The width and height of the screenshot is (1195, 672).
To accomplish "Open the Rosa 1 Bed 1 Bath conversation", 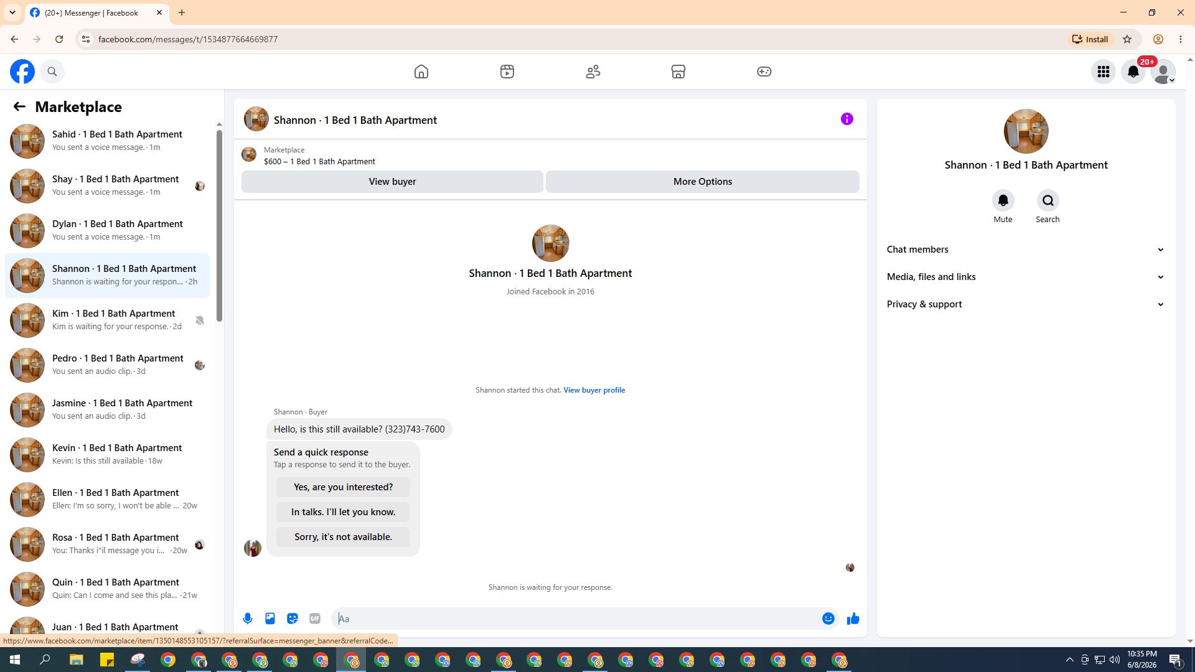I will (x=107, y=544).
